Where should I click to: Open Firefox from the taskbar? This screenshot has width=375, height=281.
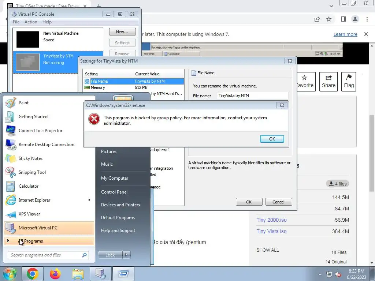[x=55, y=274]
